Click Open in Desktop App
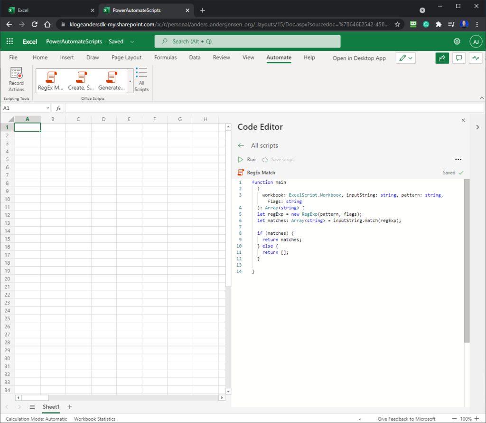The image size is (486, 423). [359, 58]
